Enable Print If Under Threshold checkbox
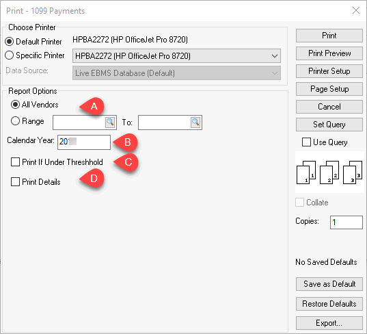This screenshot has width=367, height=334. coord(15,162)
